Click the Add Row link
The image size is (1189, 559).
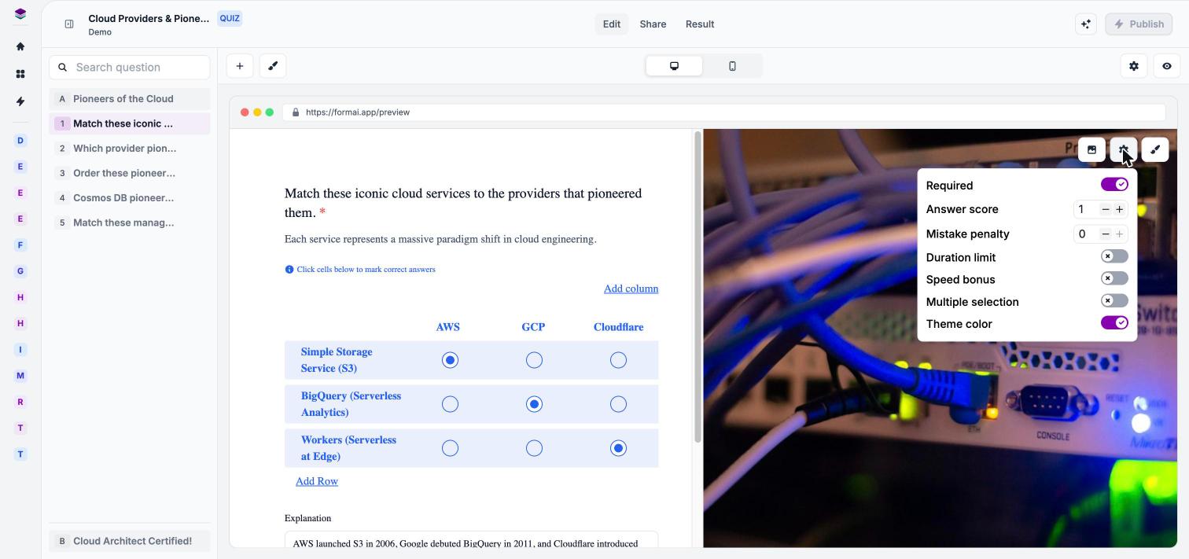[x=317, y=481]
